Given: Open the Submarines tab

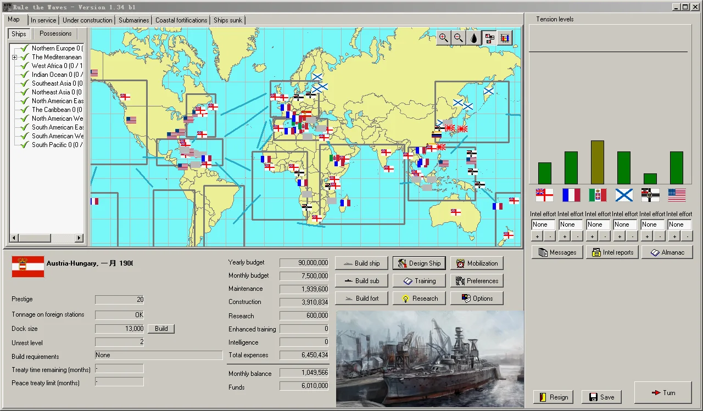Looking at the screenshot, I should 134,20.
